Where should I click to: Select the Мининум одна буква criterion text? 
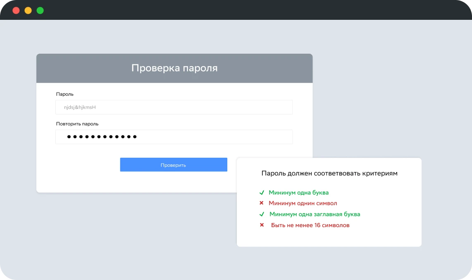(x=298, y=193)
